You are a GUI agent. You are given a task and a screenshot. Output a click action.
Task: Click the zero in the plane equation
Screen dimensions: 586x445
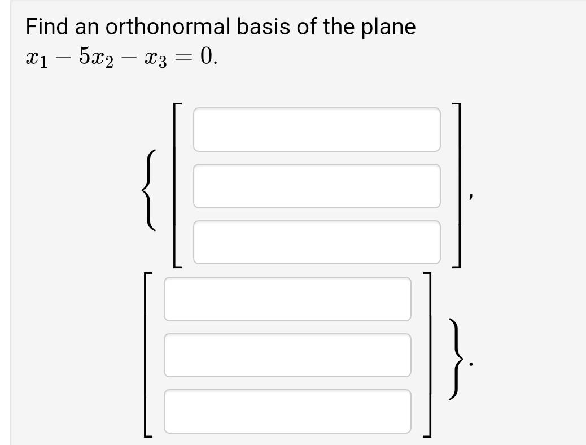click(x=205, y=56)
